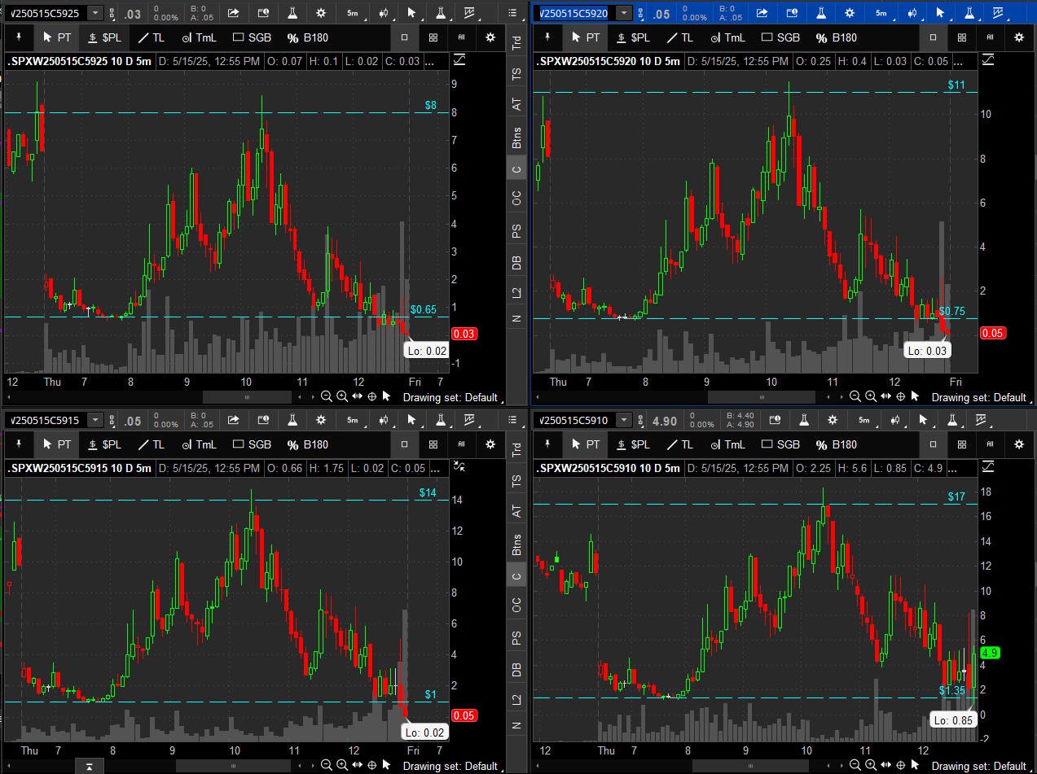1037x774 pixels.
Task: Open the Trd side tab in the upper sidebar
Action: click(516, 43)
